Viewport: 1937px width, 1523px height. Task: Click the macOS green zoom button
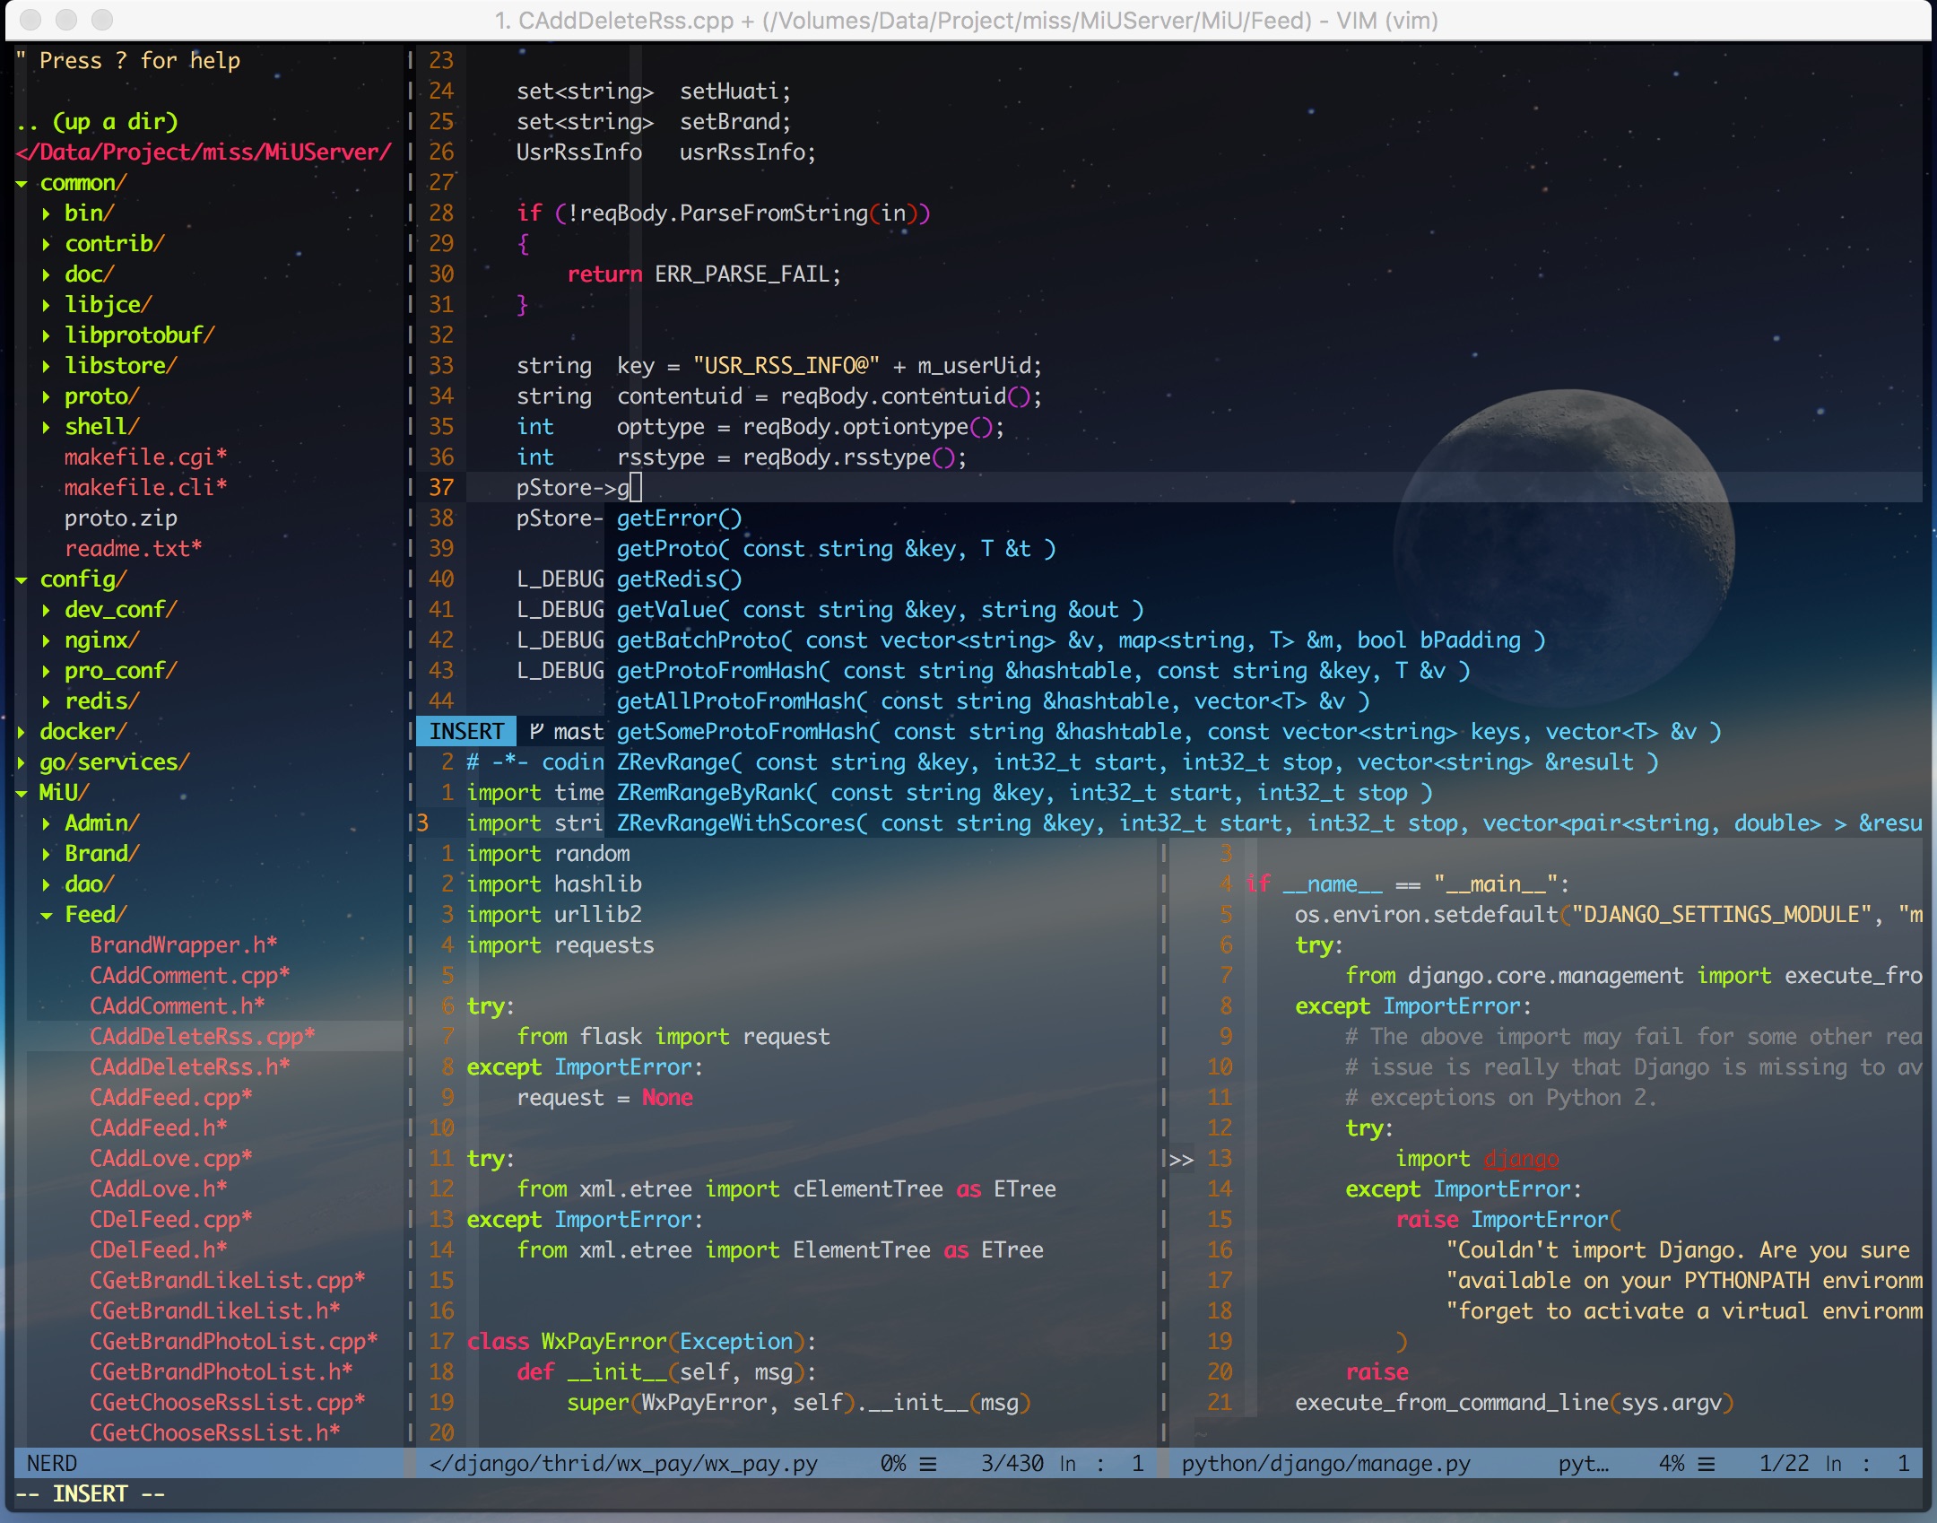tap(102, 20)
